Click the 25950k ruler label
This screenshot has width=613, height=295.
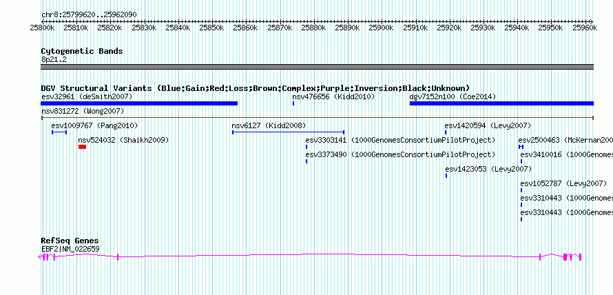550,28
